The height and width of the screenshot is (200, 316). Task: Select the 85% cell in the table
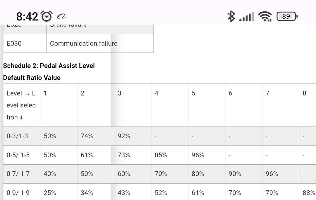(x=169, y=155)
